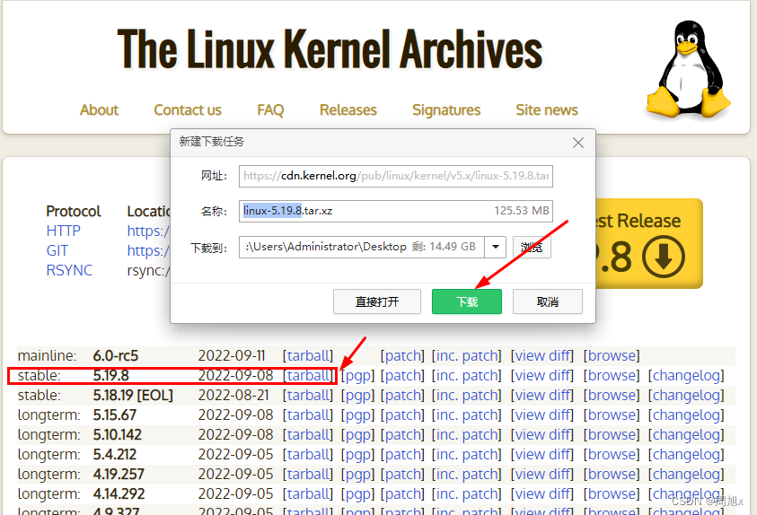The image size is (757, 515).
Task: Click tarball link for 5.18.19 [EOL]
Action: coord(308,396)
